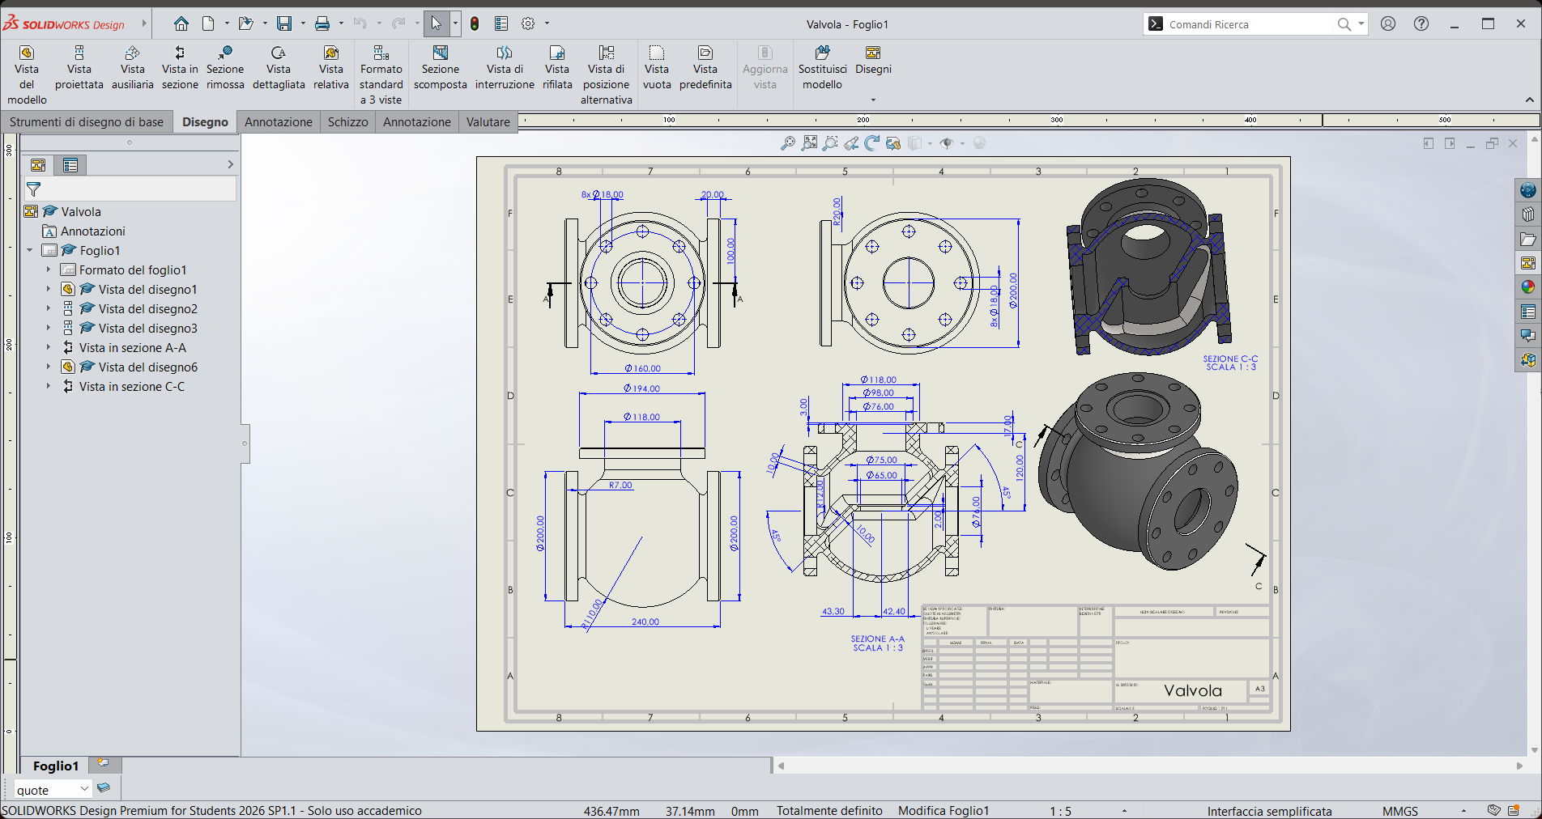Toggle the filter icon in feature tree
This screenshot has height=819, width=1542.
(x=34, y=189)
